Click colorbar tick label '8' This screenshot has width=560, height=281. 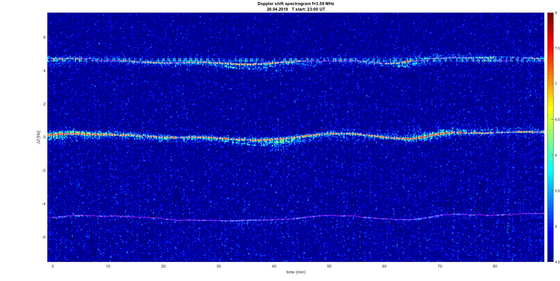[x=556, y=13]
